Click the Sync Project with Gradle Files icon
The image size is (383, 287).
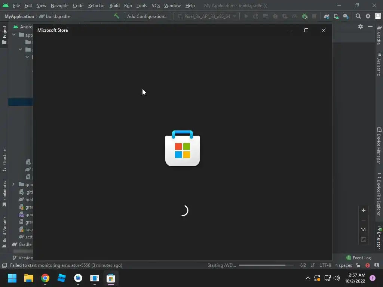[x=327, y=16]
